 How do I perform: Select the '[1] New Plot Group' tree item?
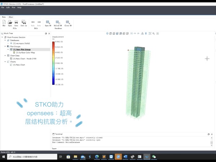click(x=22, y=49)
